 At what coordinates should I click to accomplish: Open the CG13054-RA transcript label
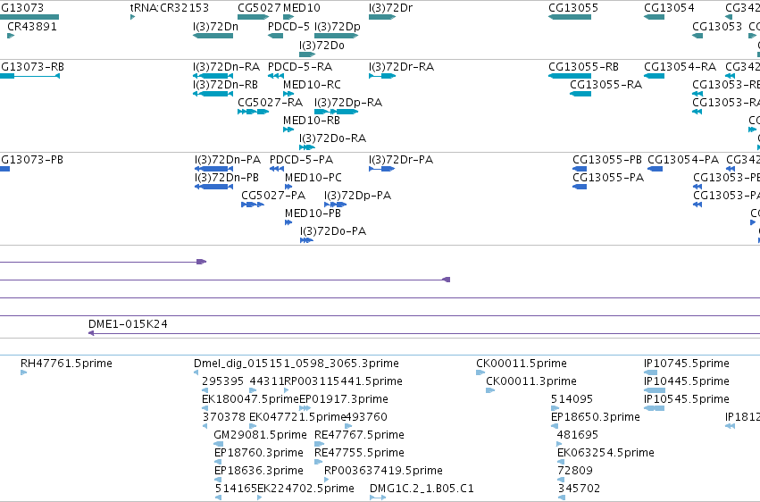[680, 67]
